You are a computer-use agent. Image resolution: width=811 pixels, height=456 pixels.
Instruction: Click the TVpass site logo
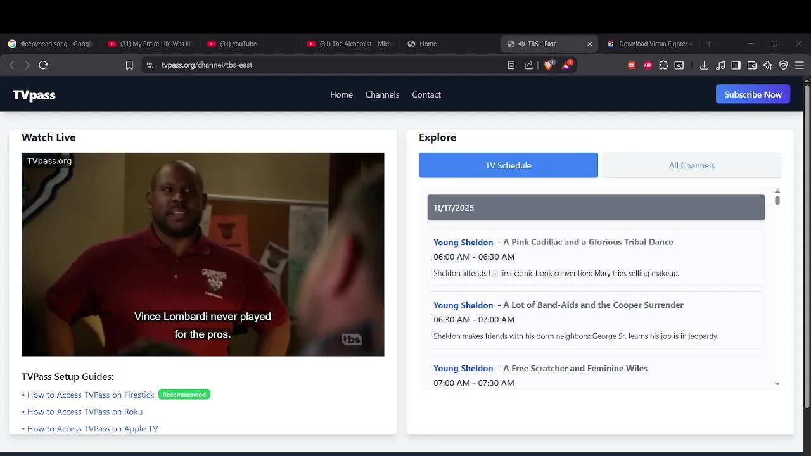tap(34, 95)
